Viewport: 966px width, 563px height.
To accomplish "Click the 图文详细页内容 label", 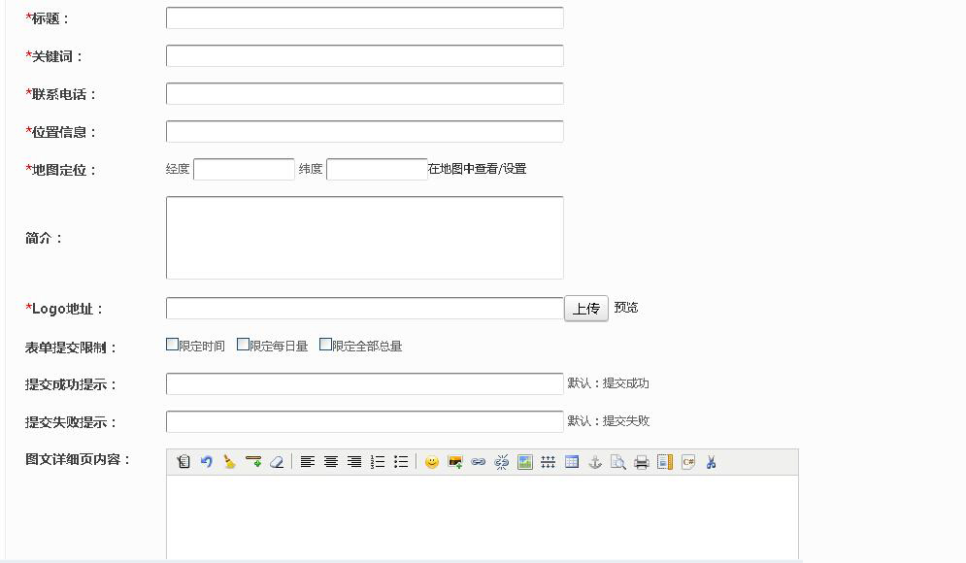I will (x=78, y=459).
